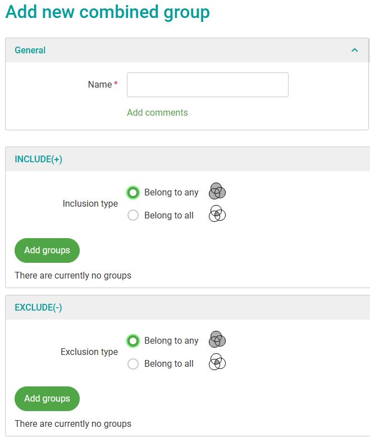Click the exclusion intersection Venn diagram icon
370x442 pixels.
pyautogui.click(x=217, y=363)
